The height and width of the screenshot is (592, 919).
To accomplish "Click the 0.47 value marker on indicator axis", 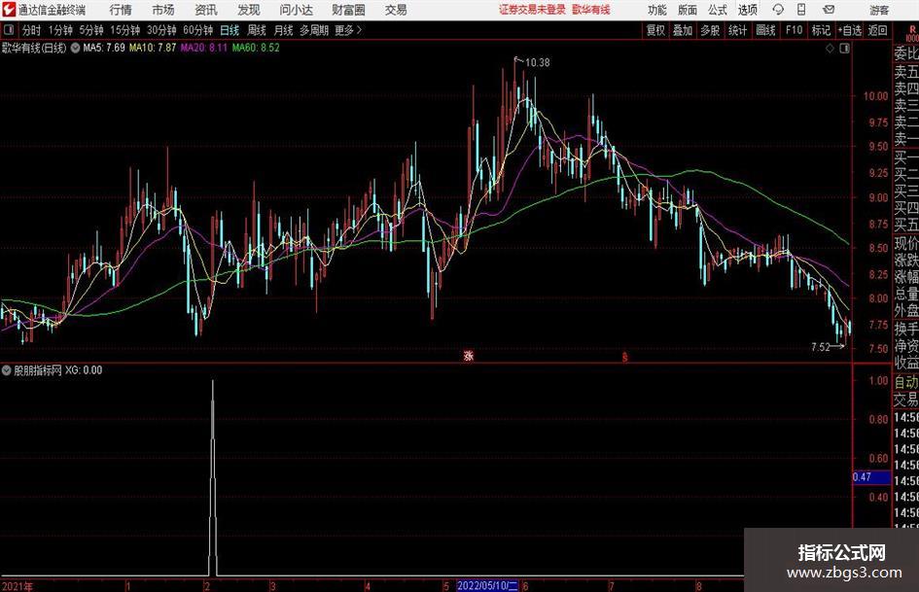I will [871, 477].
